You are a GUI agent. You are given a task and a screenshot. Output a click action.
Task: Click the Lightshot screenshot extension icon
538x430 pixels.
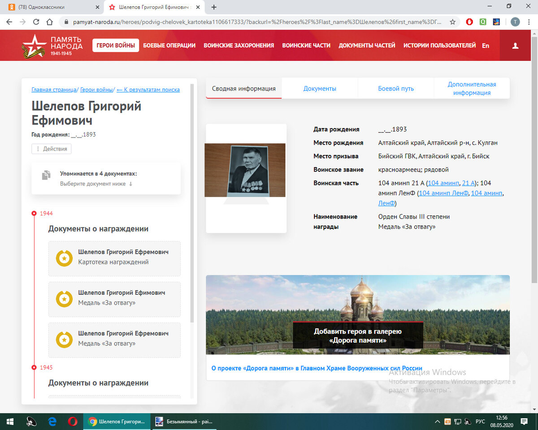click(x=496, y=21)
